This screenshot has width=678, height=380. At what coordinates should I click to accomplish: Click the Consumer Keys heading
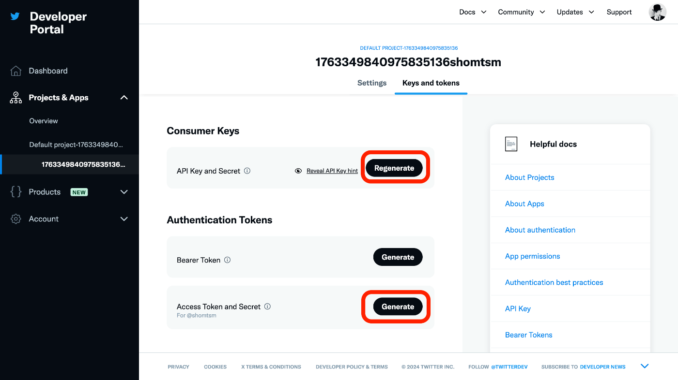(x=203, y=131)
